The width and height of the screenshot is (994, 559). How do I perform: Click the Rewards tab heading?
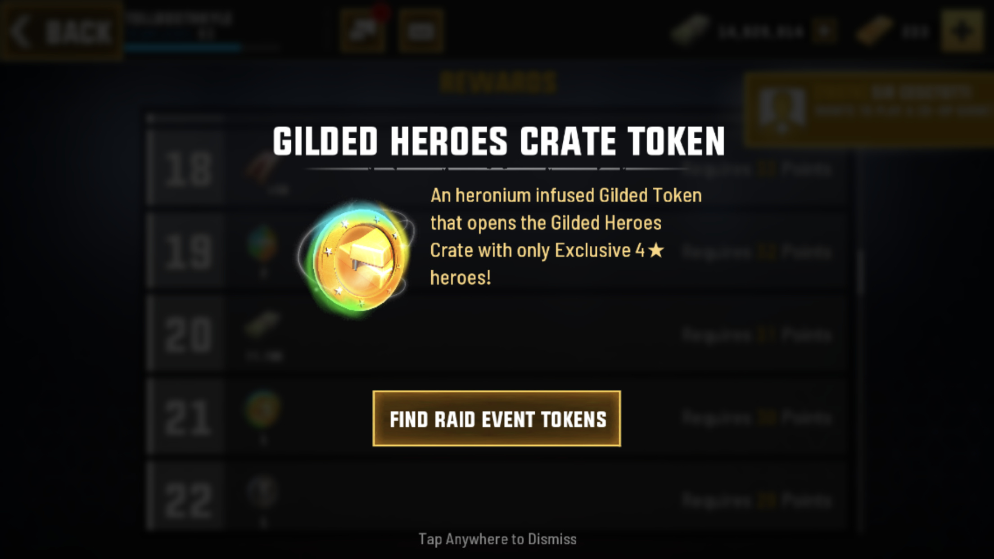click(x=498, y=82)
